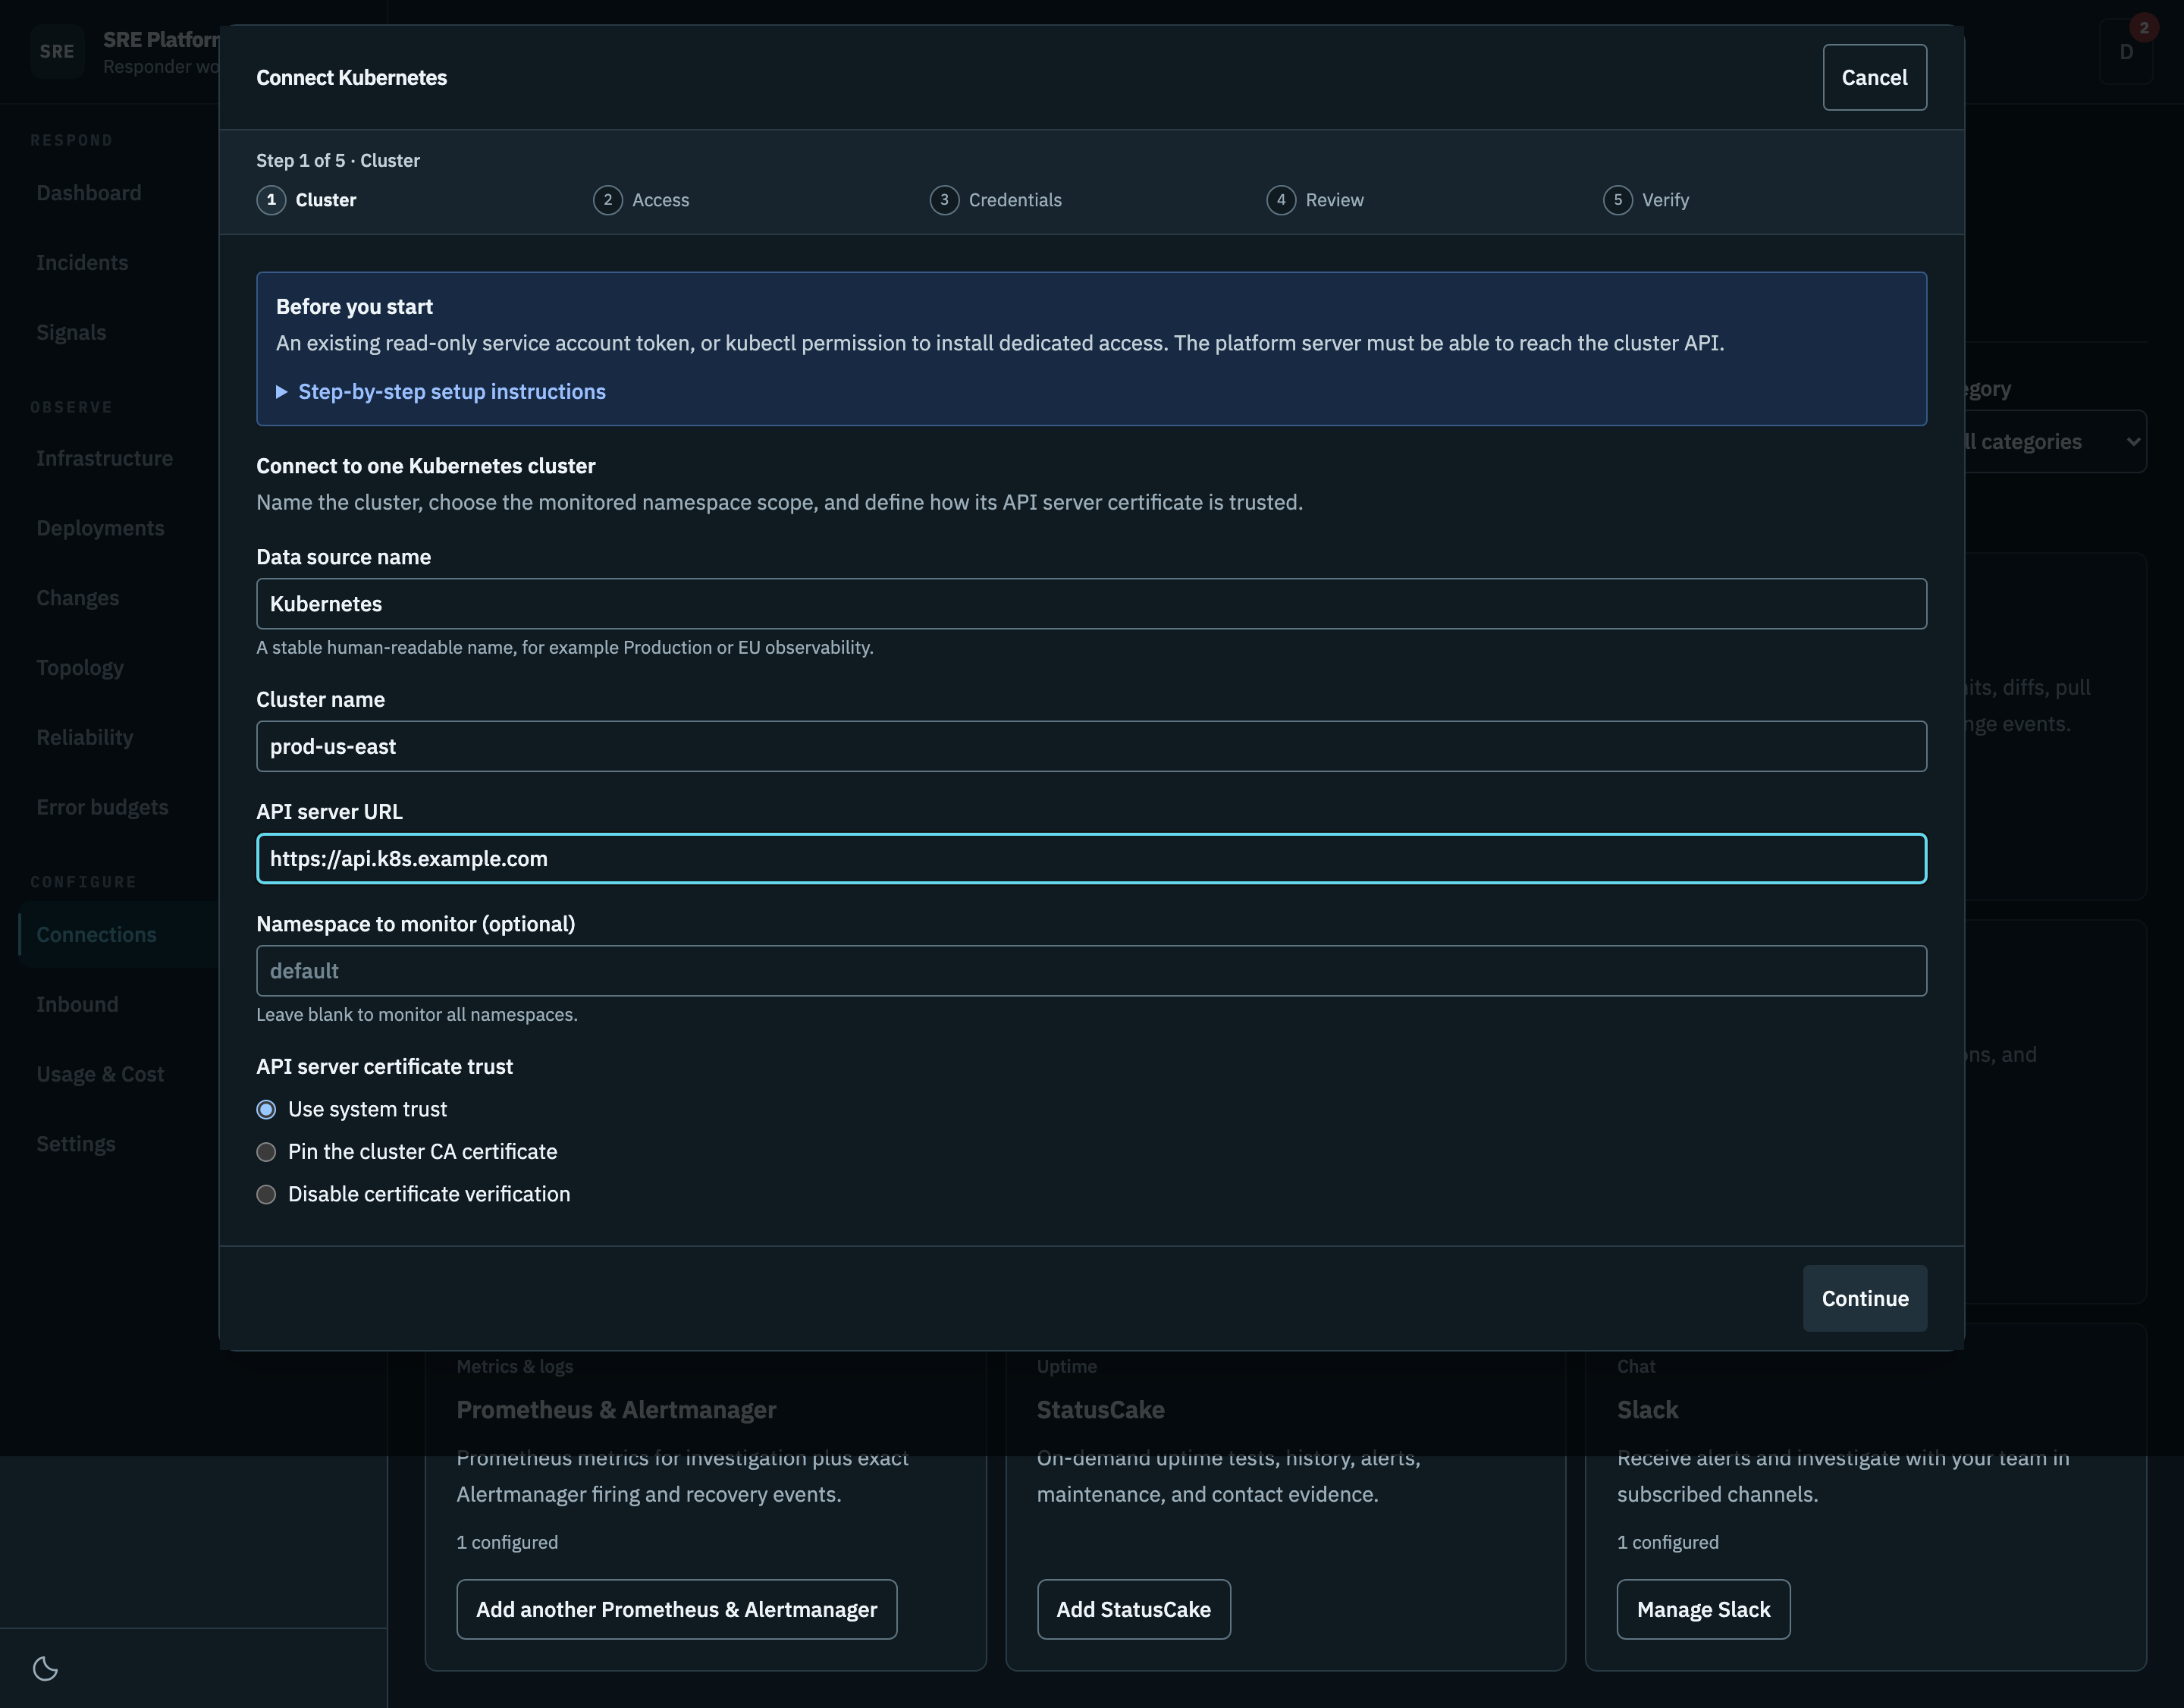
Task: Open the SRE logo badge
Action: coord(57,51)
